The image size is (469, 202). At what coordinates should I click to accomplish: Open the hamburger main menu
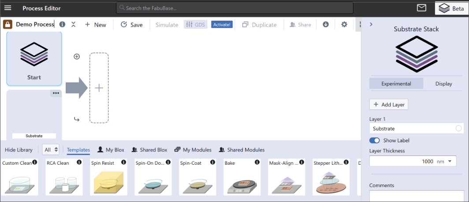click(x=8, y=8)
